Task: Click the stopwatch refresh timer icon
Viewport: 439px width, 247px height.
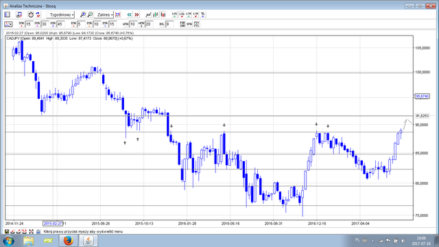Action: (30, 14)
